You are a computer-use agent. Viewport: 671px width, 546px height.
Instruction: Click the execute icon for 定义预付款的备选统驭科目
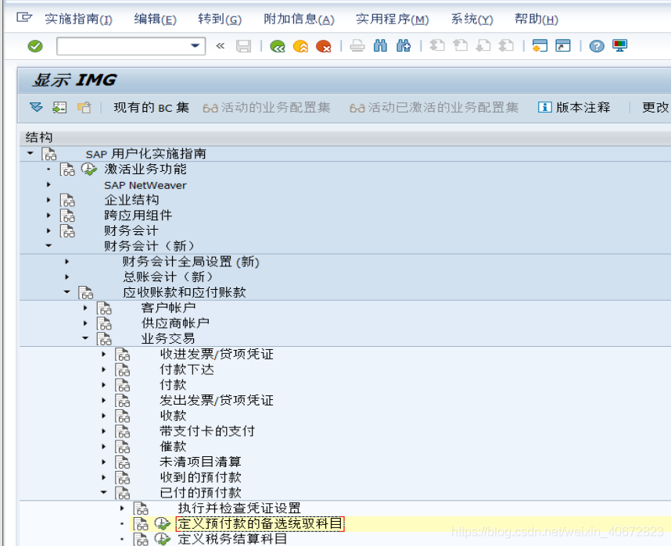click(162, 523)
